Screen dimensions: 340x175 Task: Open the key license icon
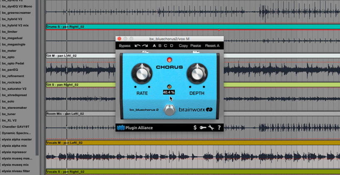pos(203,127)
